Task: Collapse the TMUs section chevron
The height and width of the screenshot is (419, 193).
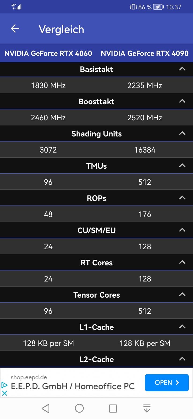Action: pos(182,166)
